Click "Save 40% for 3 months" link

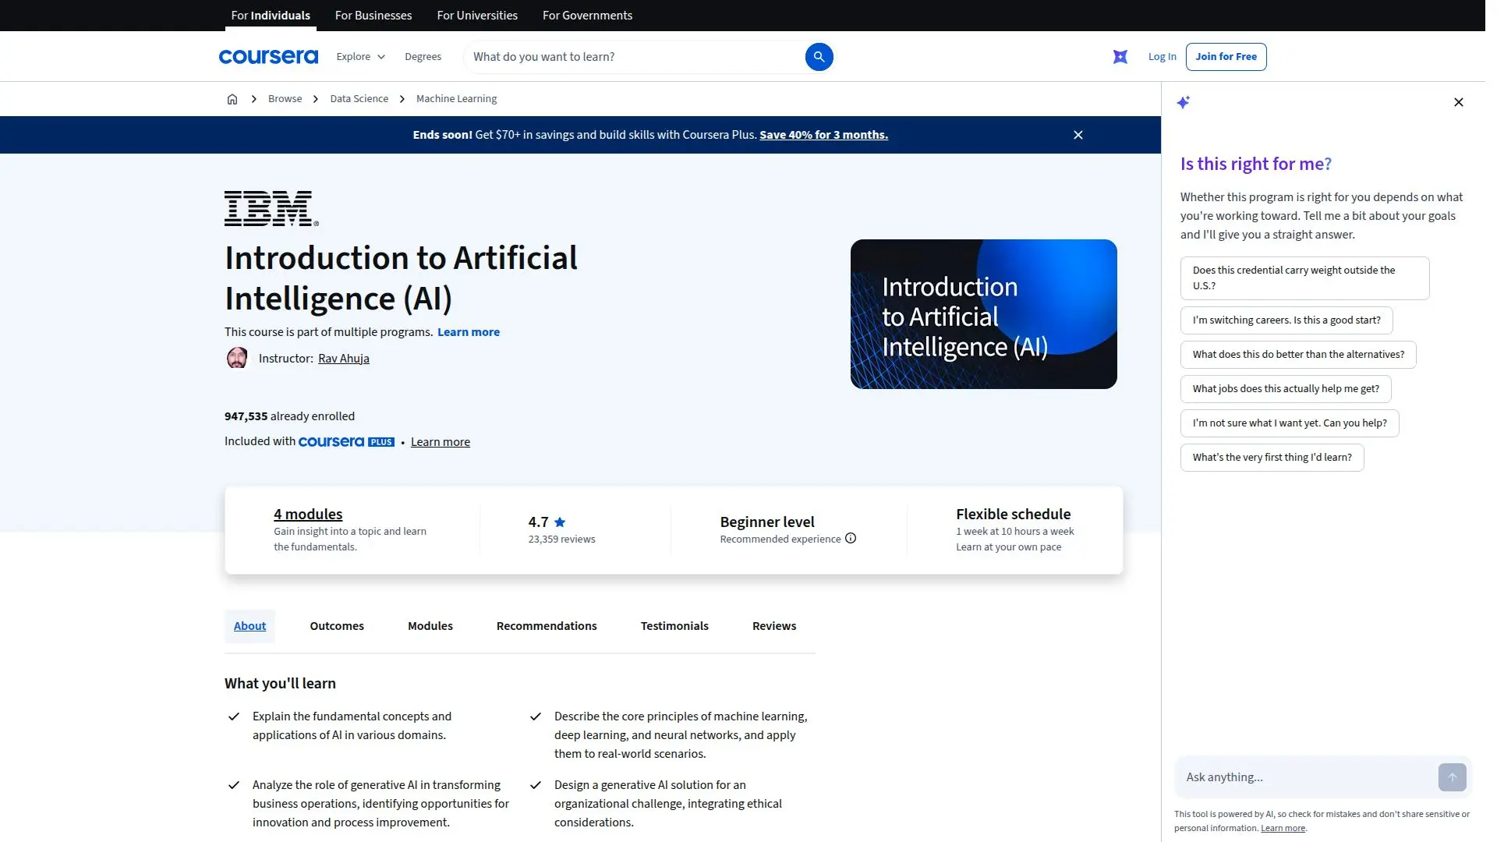[x=823, y=135]
